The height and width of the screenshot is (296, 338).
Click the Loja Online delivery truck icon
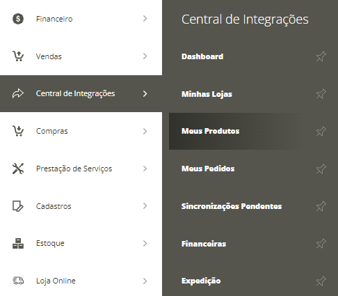[18, 281]
